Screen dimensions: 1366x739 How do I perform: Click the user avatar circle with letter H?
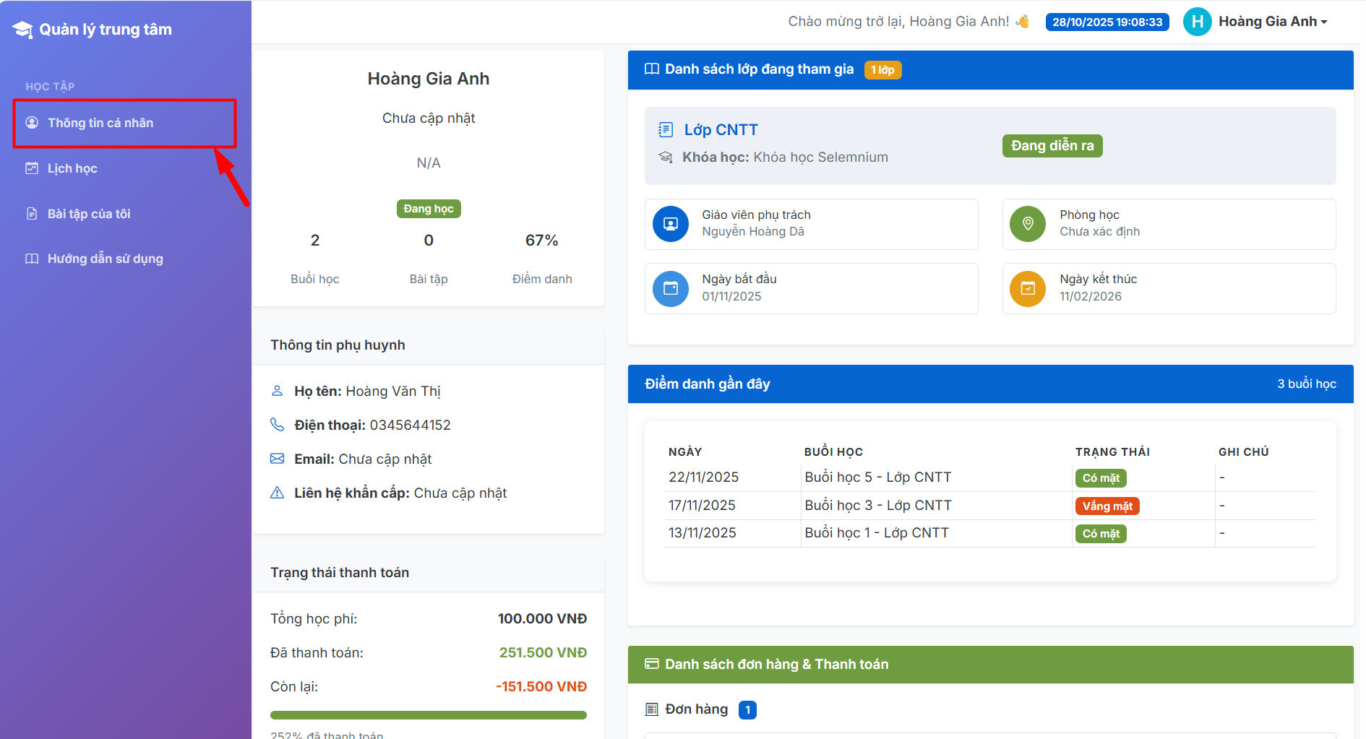click(x=1197, y=22)
